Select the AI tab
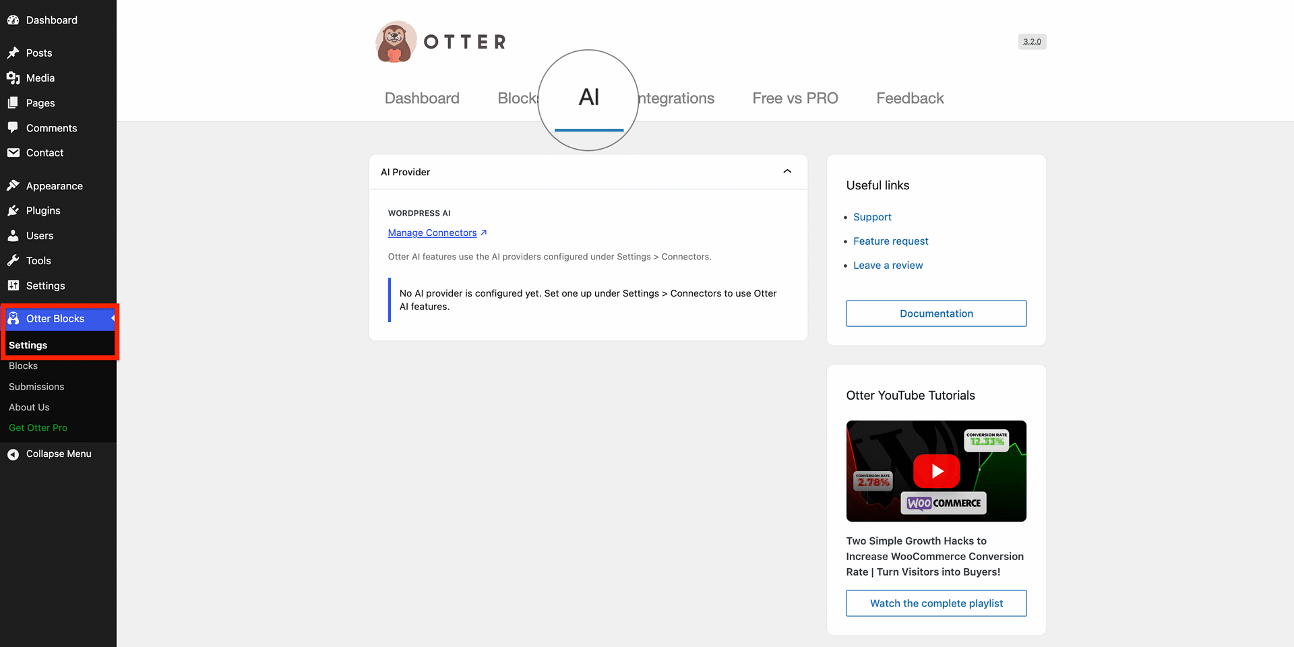 (589, 98)
